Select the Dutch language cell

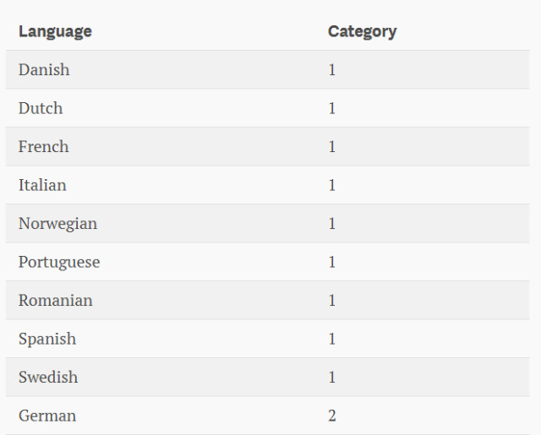click(x=41, y=108)
